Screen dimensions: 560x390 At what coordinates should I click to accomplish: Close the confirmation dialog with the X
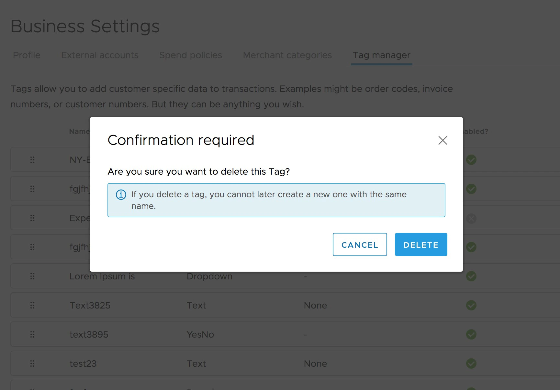point(442,140)
